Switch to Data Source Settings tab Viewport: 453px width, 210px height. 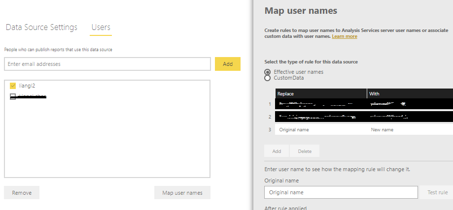click(41, 28)
